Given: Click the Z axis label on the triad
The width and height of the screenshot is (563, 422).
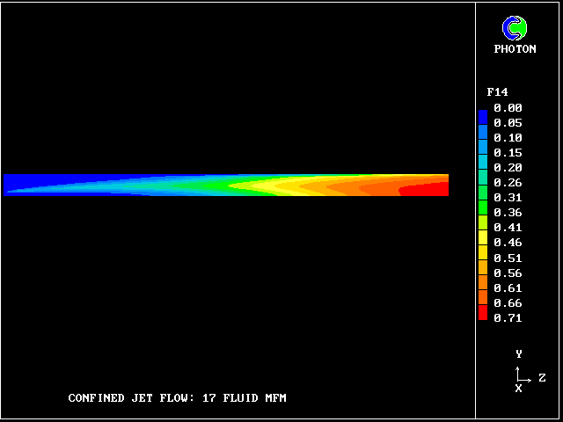Looking at the screenshot, I should (x=542, y=378).
